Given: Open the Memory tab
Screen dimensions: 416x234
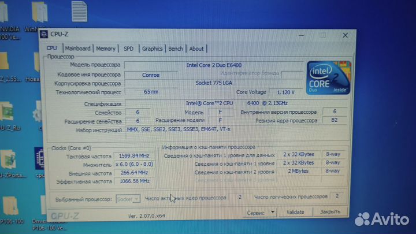Looking at the screenshot, I should pos(106,49).
